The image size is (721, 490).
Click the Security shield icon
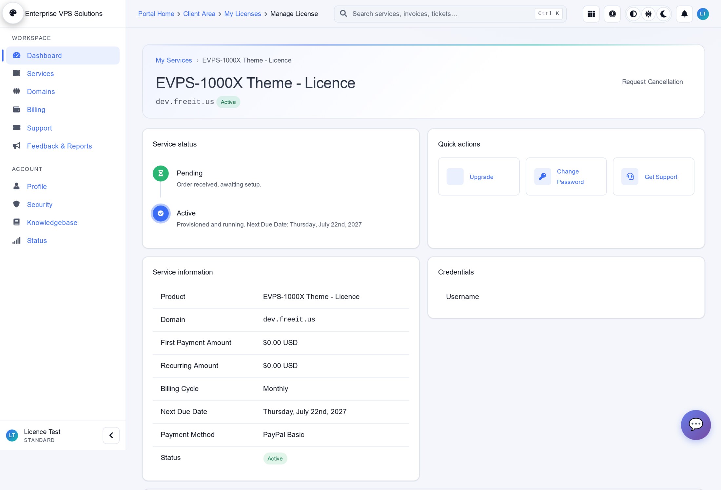[16, 204]
